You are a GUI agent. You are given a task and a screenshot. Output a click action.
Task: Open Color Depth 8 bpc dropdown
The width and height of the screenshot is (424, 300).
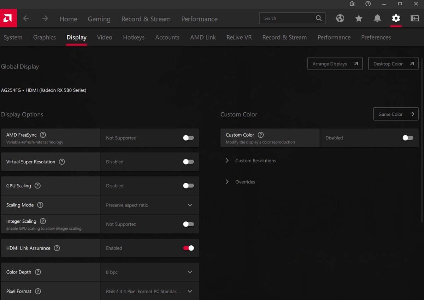click(150, 272)
